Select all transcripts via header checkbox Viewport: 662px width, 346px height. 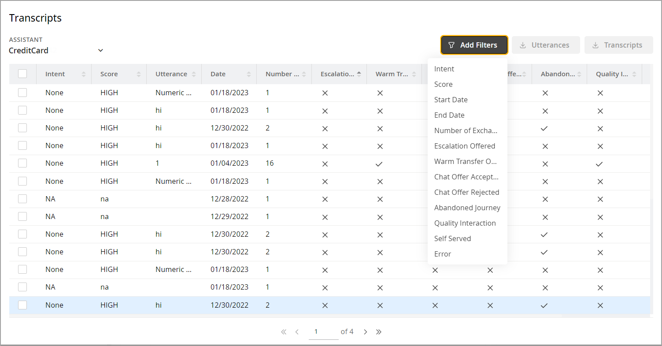click(x=22, y=74)
